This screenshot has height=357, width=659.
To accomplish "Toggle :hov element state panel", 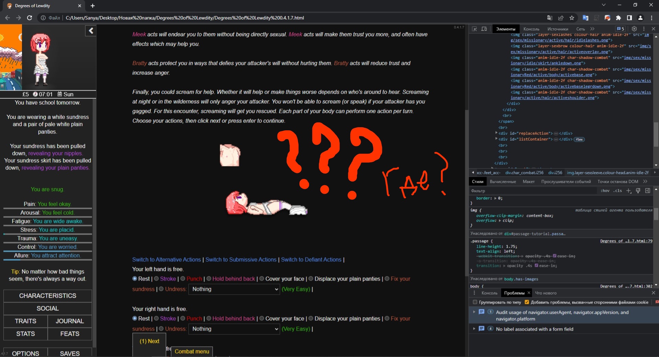I will (605, 191).
